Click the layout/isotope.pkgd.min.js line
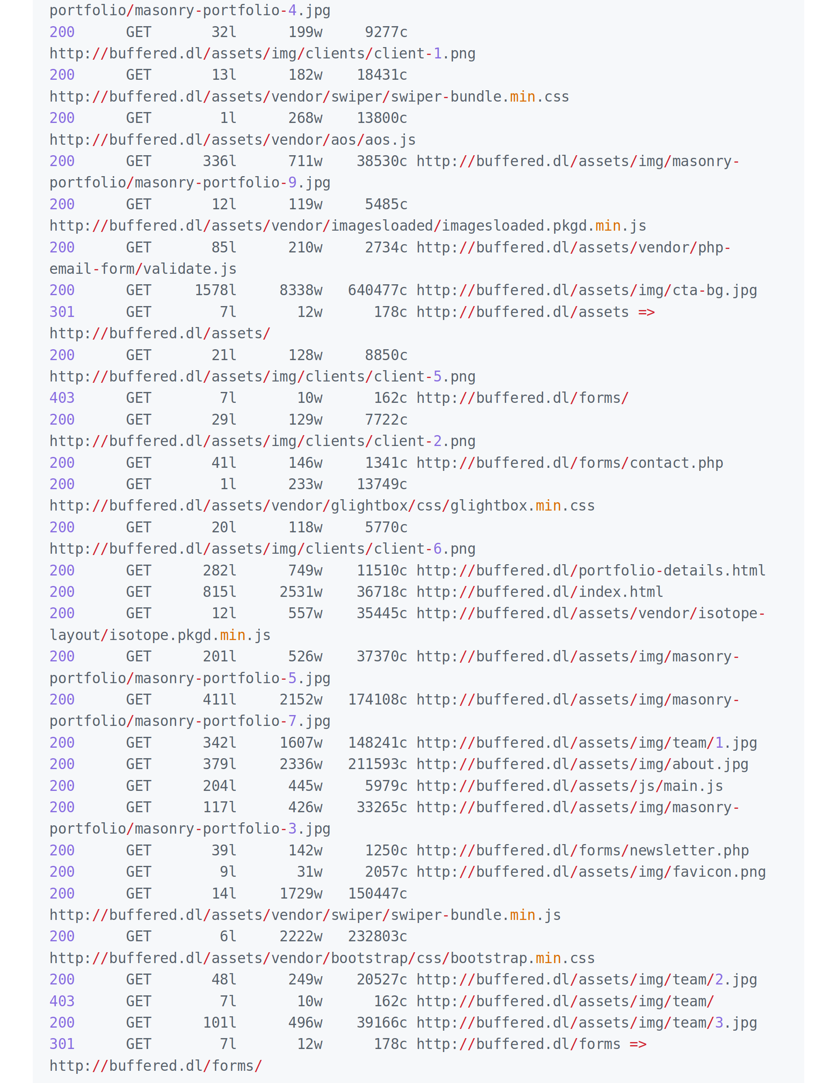Viewport: 837px width, 1083px height. click(x=160, y=635)
